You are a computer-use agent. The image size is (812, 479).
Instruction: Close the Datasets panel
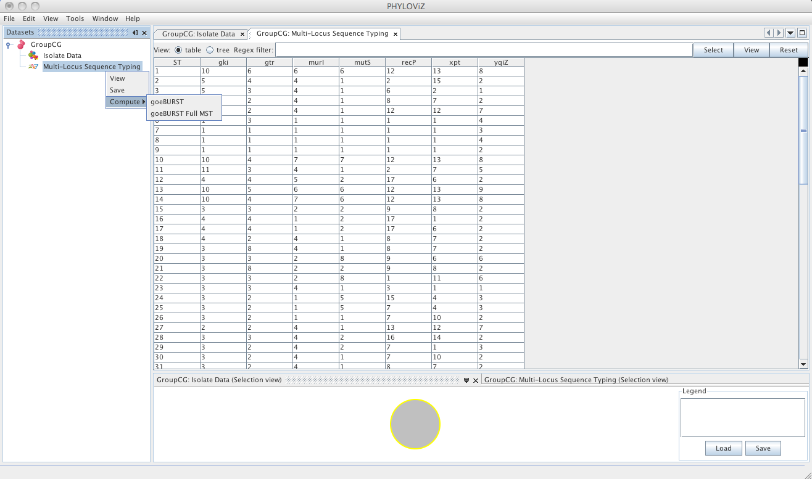tap(144, 33)
